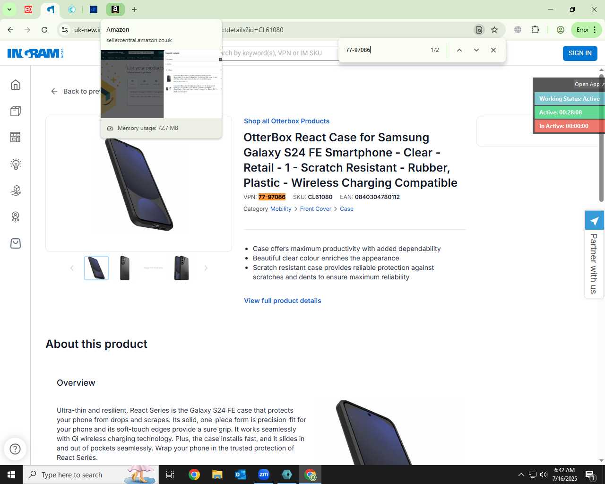Open the Chrome profile icon

[x=561, y=30]
